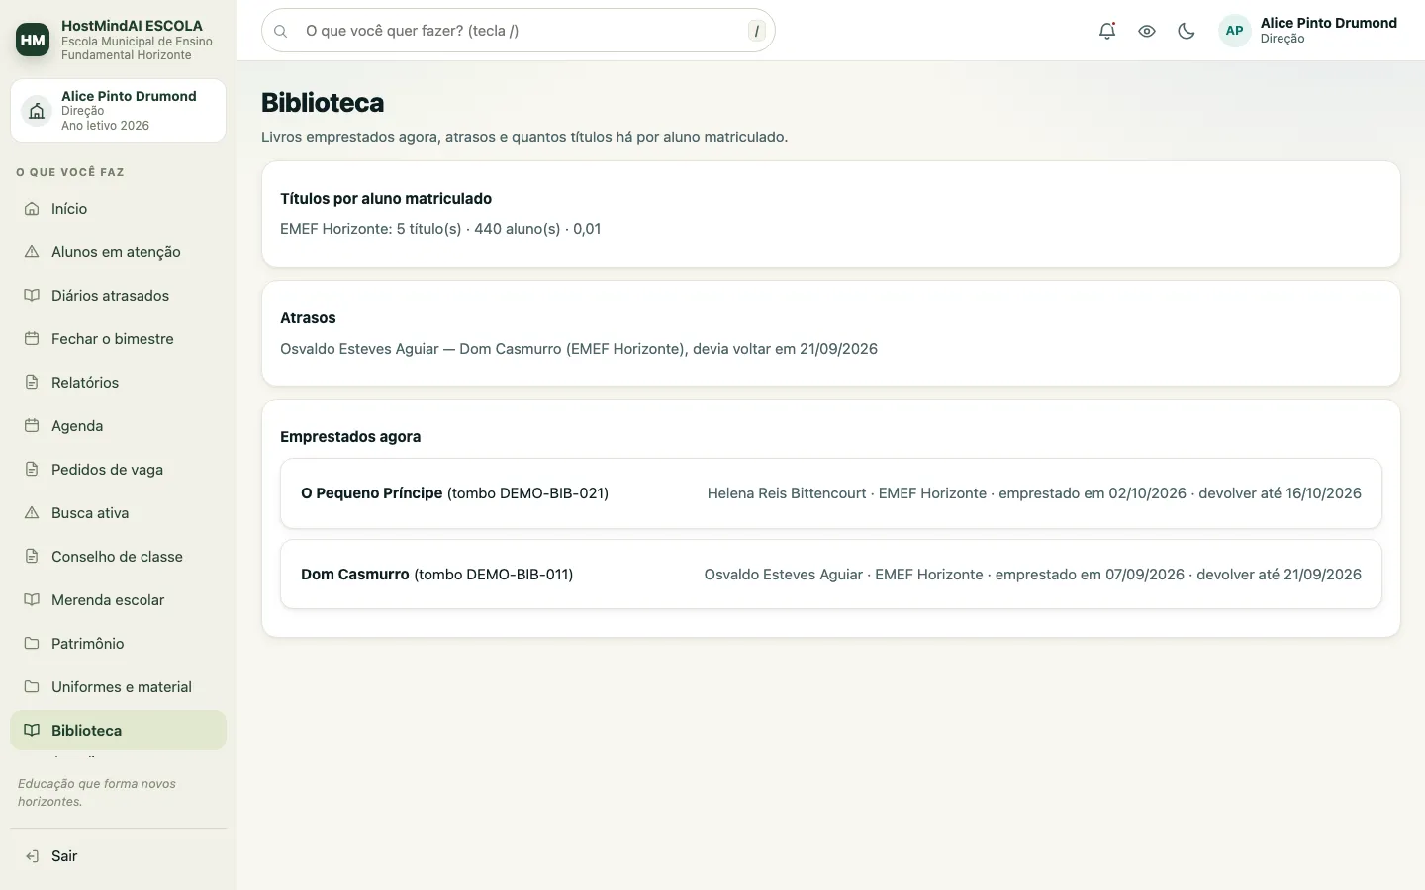This screenshot has height=890, width=1425.
Task: Click the slash shortcut key badge
Action: click(757, 31)
